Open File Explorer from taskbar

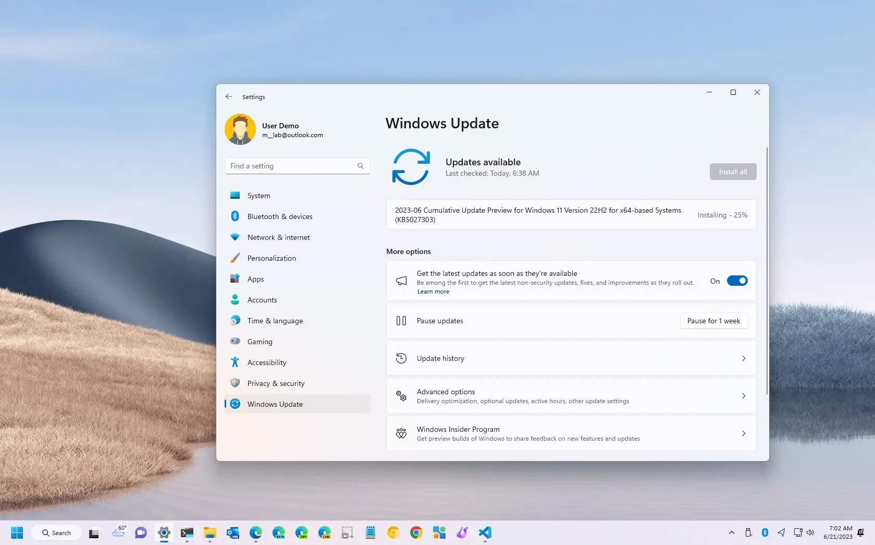pyautogui.click(x=210, y=532)
